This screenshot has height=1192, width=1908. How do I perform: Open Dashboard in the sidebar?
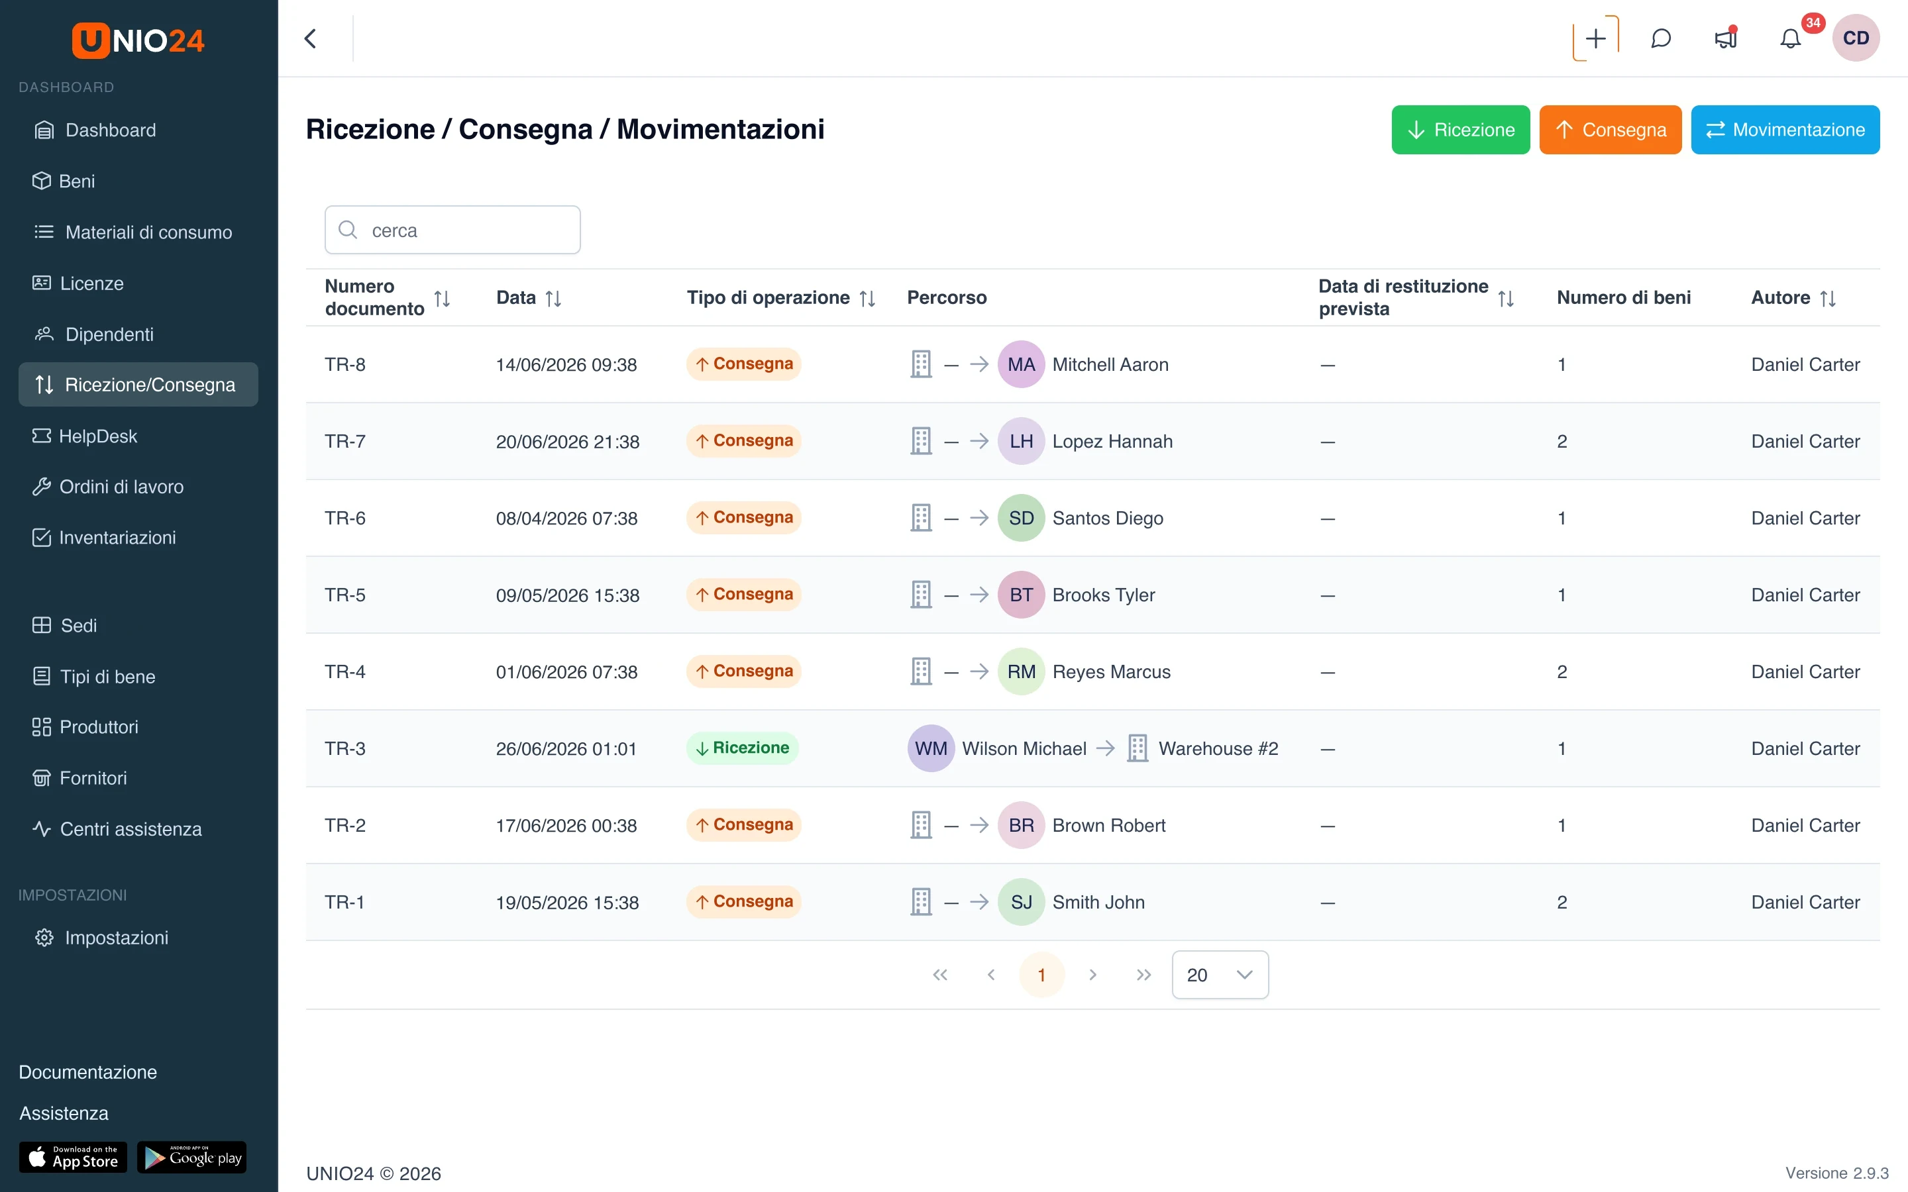click(x=138, y=130)
